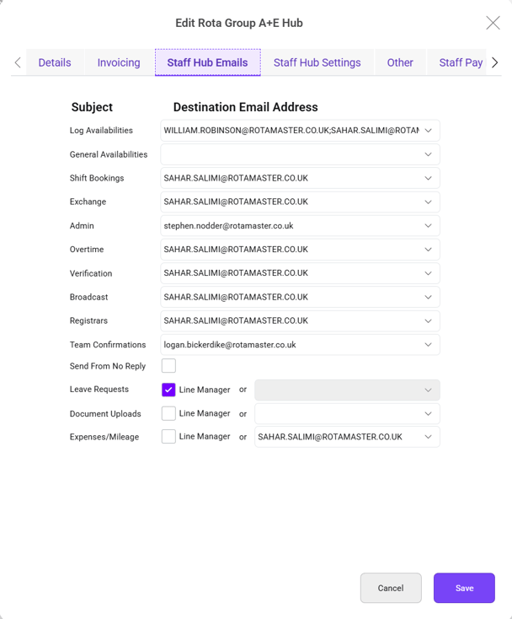
Task: Click the Overtime email address field
Action: click(300, 250)
